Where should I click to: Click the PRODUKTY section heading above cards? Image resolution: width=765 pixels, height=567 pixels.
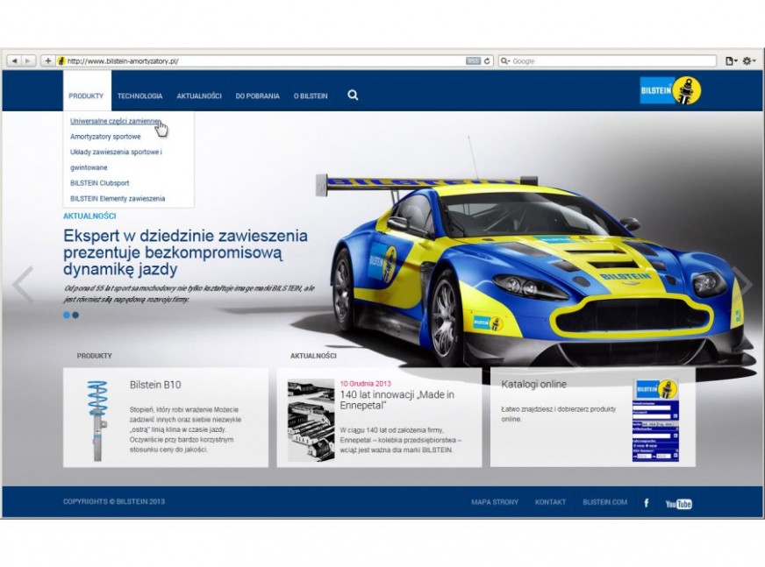tap(94, 356)
